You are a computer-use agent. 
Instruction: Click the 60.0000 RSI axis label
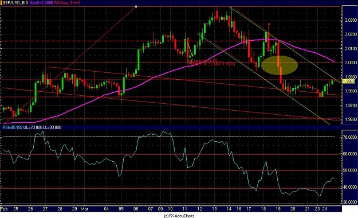tap(350, 154)
